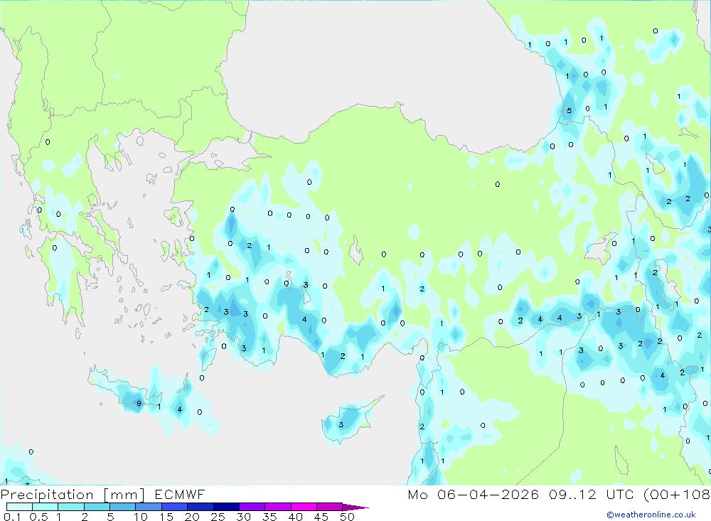Click the '35' legend scale label
The width and height of the screenshot is (711, 521).
click(x=269, y=517)
